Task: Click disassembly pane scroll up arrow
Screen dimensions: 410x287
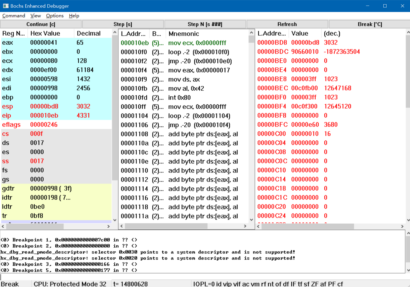Action: click(x=251, y=32)
